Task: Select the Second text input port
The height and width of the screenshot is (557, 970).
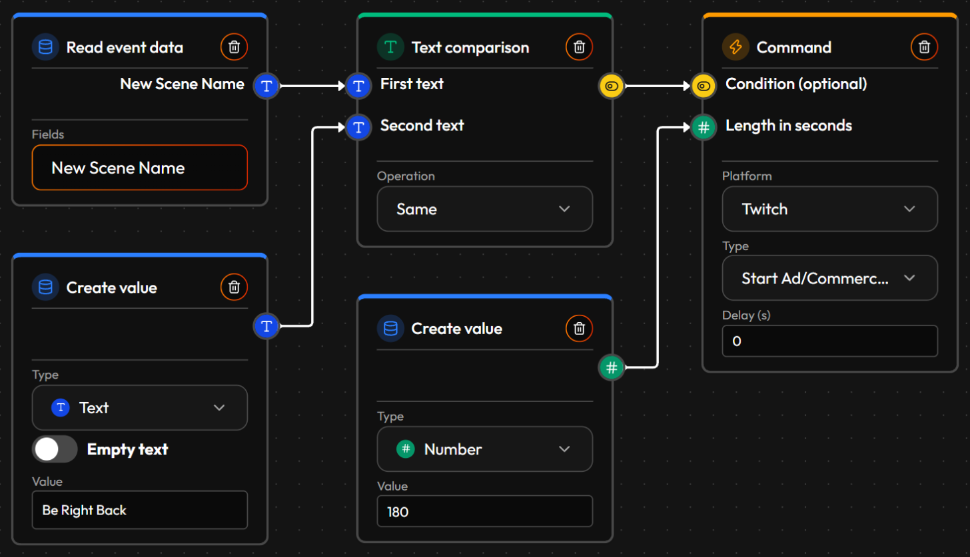Action: point(358,126)
